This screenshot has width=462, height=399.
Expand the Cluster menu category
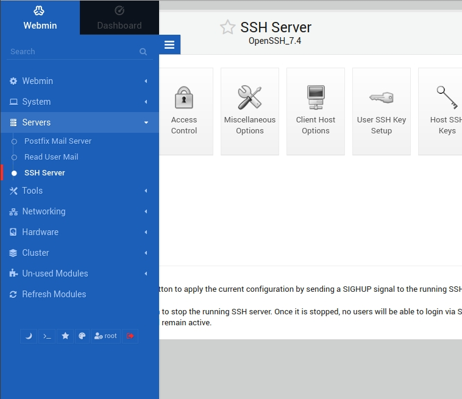(80, 253)
